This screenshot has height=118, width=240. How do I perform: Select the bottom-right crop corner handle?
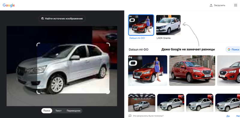click(108, 92)
